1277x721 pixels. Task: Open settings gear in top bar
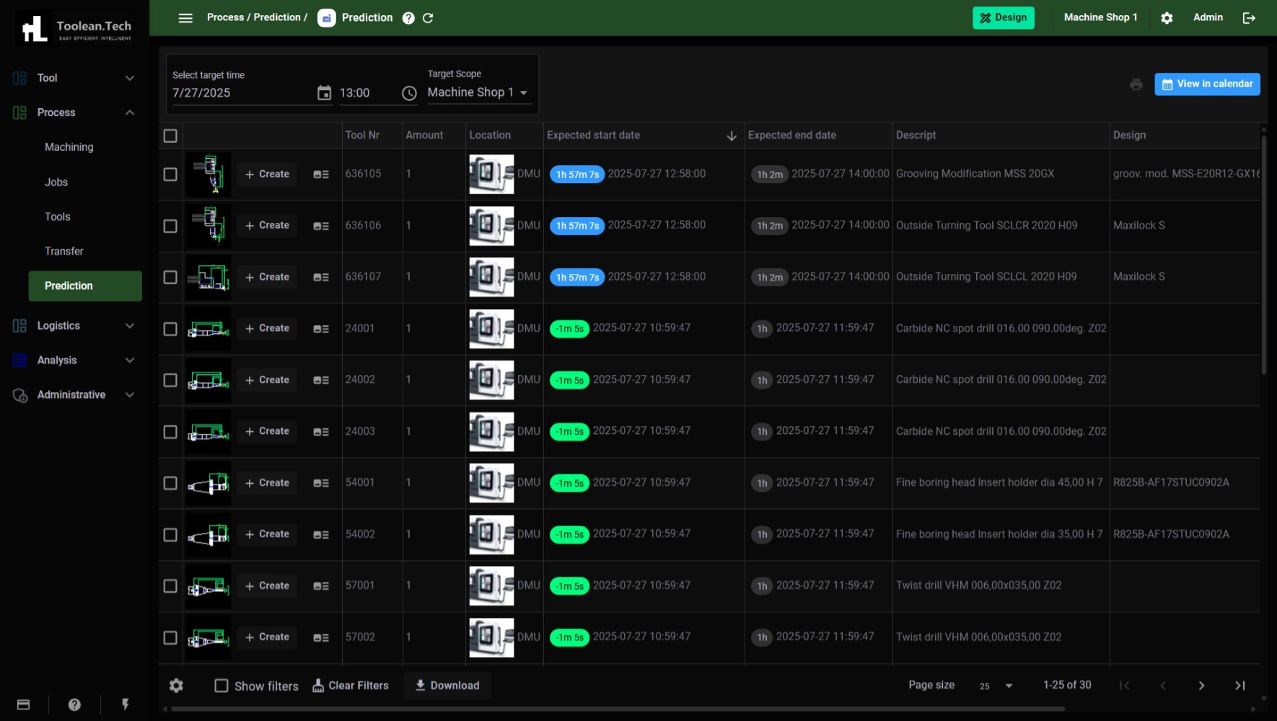(x=1167, y=18)
